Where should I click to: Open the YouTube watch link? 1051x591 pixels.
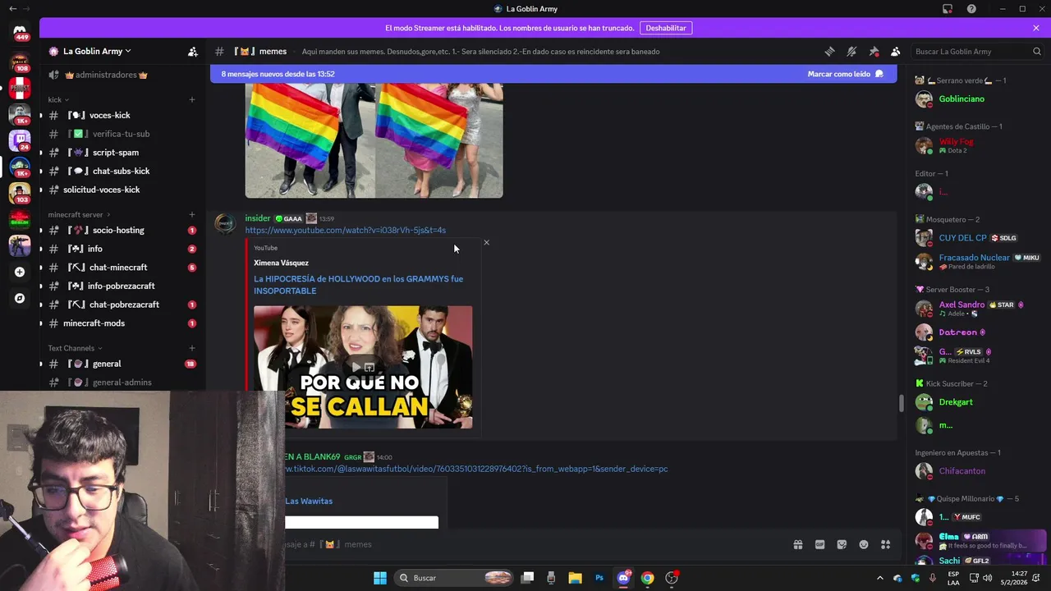tap(345, 230)
